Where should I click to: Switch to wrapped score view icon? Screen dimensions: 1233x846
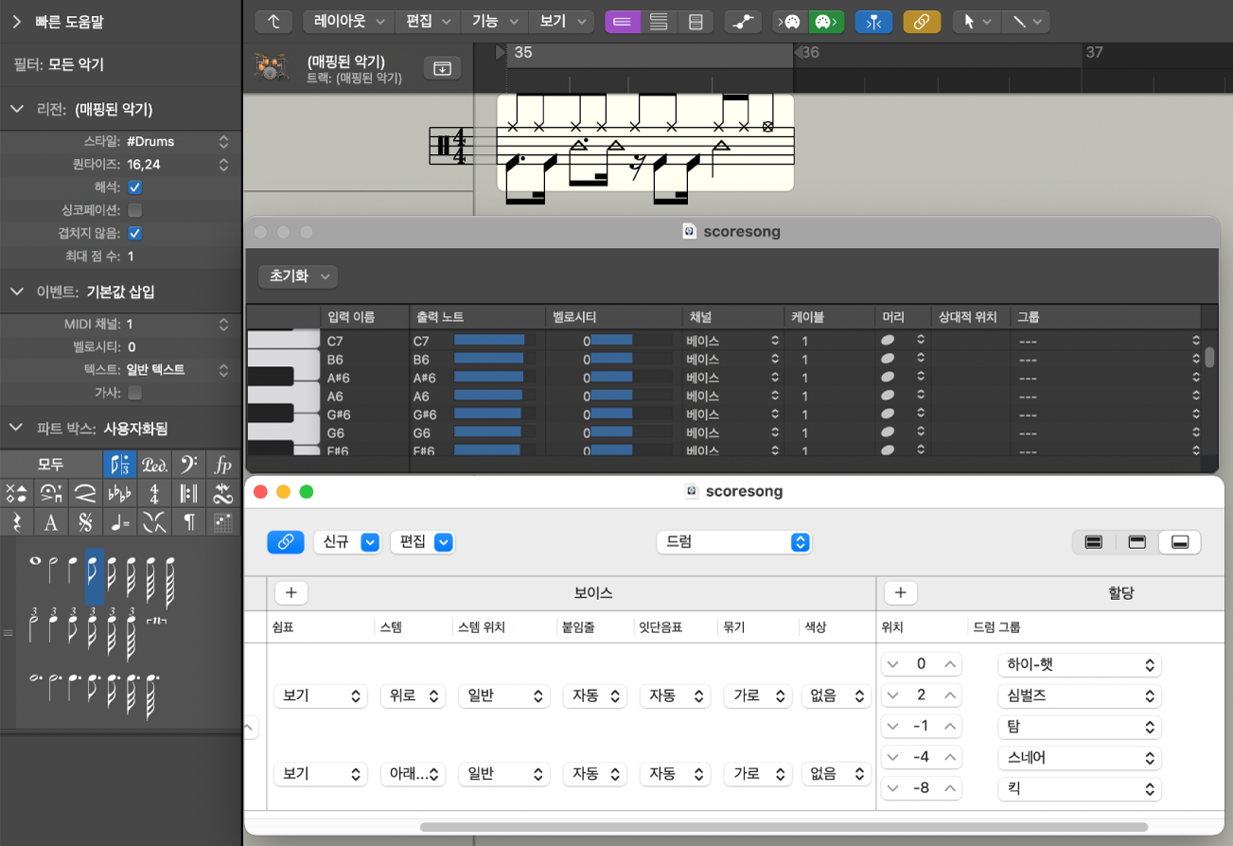click(x=660, y=21)
